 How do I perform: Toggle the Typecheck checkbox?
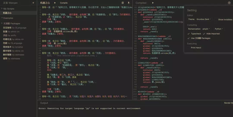(189, 34)
